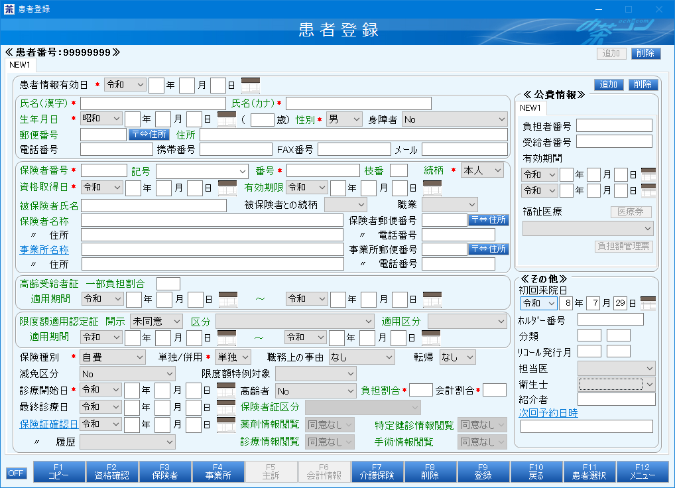
Task: Click 〒⇔住所 button for 保険者郵便番号
Action: coord(489,220)
